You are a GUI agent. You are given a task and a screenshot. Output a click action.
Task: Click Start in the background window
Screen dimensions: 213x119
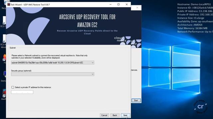136,100
